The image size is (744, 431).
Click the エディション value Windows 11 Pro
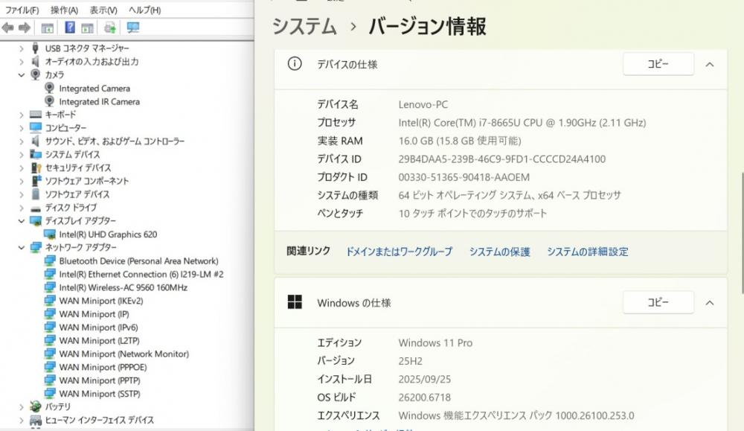point(435,342)
